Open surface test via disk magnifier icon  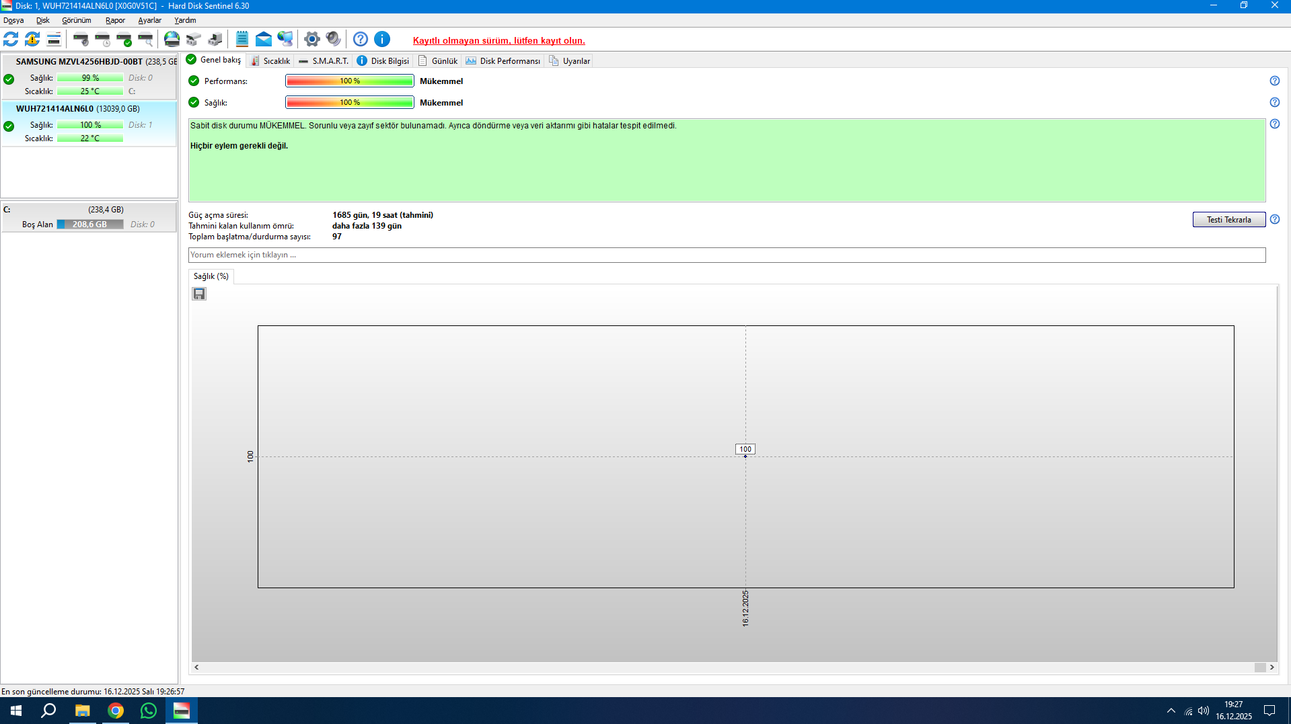pos(145,39)
